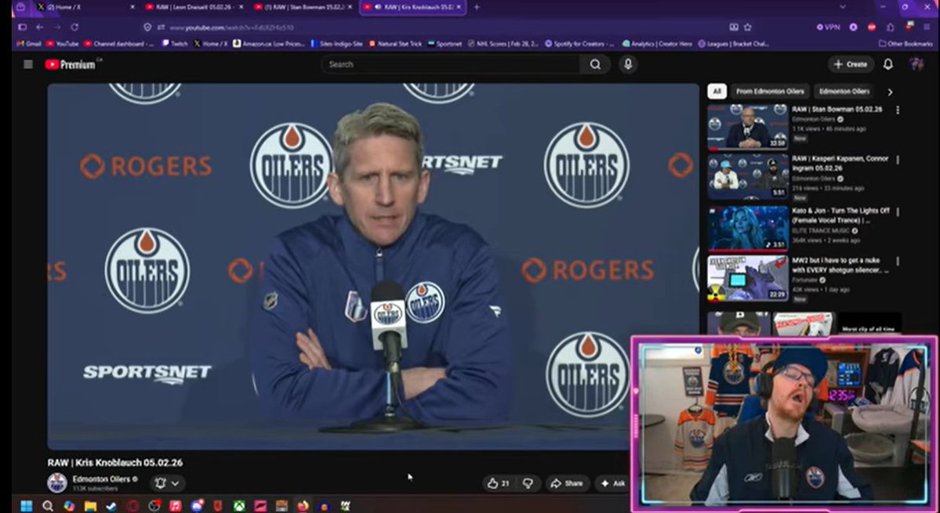Like the Kris Knoblauch video
940x513 pixels.
tap(499, 483)
